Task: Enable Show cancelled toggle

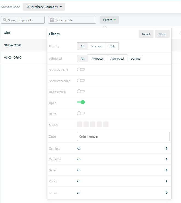Action: [81, 80]
